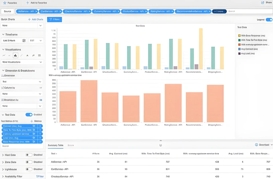Click the blue Filters button
The width and height of the screenshot is (273, 179).
coord(55,19)
